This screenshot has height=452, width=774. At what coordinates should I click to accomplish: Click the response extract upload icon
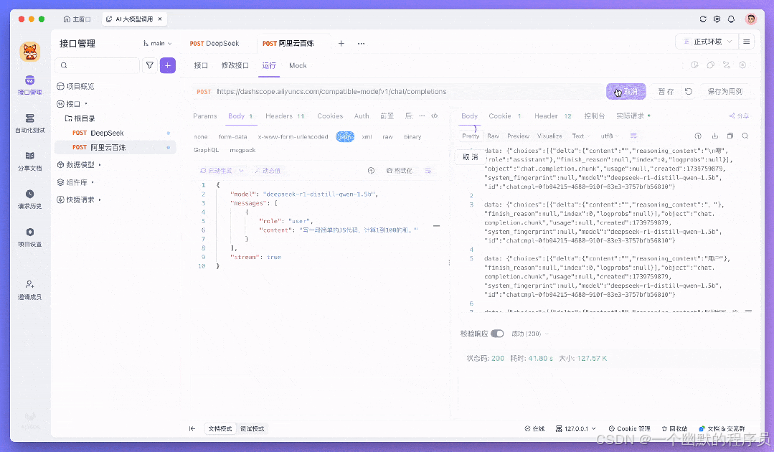coord(698,136)
